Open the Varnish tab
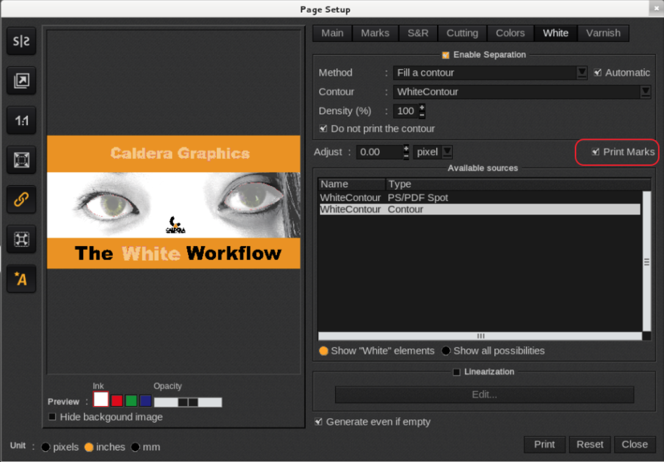The width and height of the screenshot is (664, 462). 603,33
